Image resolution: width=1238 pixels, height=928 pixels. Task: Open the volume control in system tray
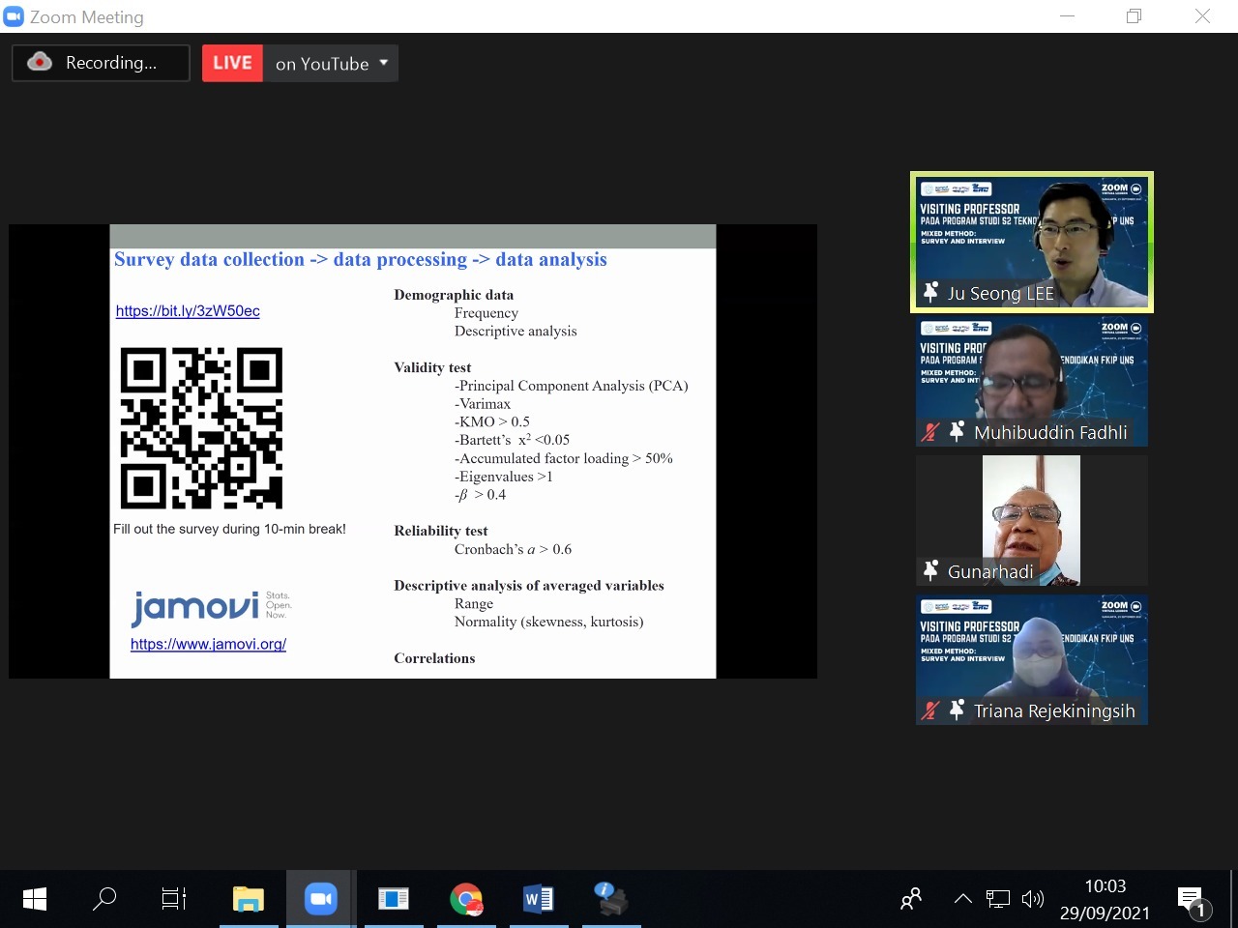(1033, 899)
